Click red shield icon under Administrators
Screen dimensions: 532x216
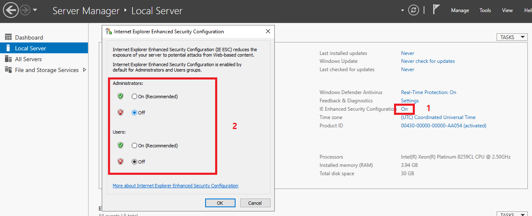(x=120, y=112)
